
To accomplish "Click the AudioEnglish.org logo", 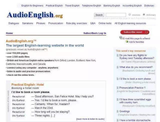I will pos(35,15).
